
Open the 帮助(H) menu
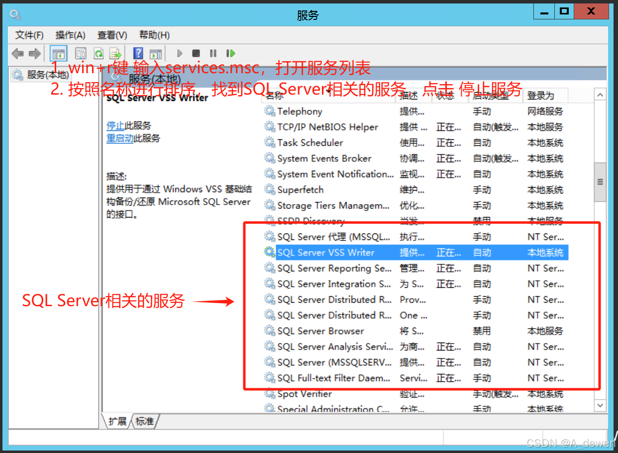[x=154, y=35]
